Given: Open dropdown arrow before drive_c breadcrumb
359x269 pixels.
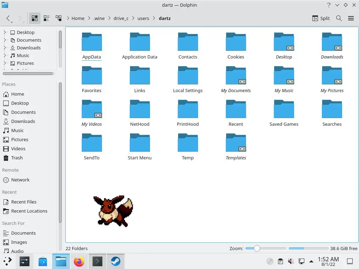Looking at the screenshot, I should tap(109, 18).
